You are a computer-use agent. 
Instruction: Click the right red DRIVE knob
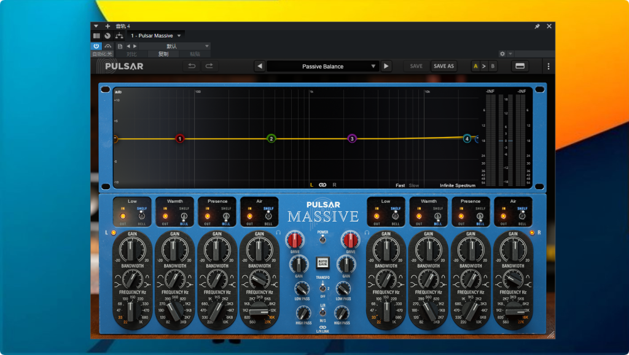[x=350, y=240]
